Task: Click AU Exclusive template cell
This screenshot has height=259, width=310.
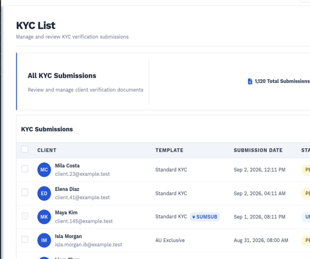Action: pos(170,240)
